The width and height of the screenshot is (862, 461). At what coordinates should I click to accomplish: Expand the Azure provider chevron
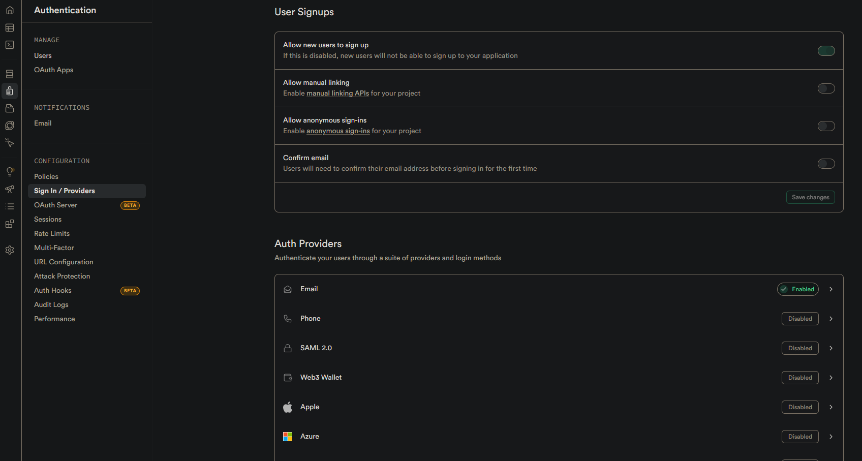coord(831,437)
